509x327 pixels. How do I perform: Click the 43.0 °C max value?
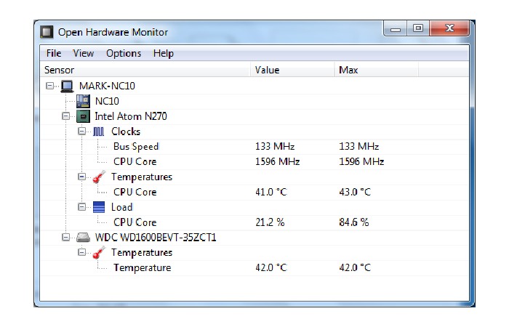point(355,192)
